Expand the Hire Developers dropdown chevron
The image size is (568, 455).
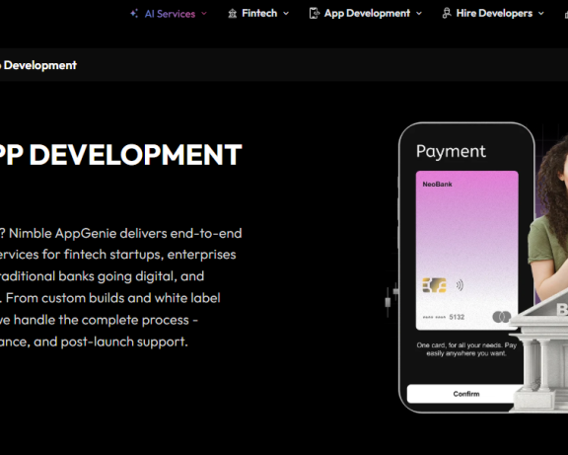(x=540, y=14)
